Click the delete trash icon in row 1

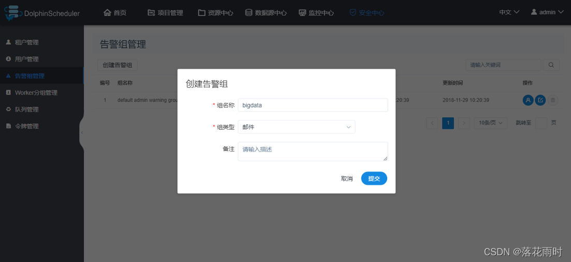pos(552,100)
